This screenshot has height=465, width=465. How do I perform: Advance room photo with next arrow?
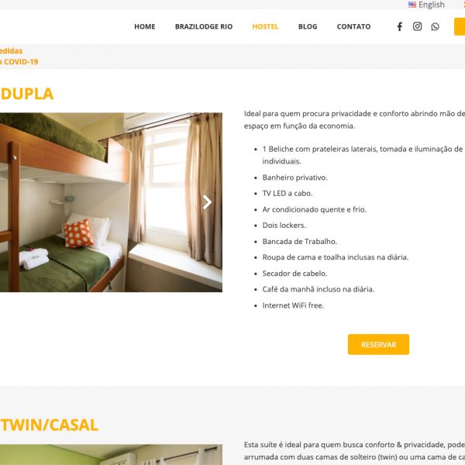coord(207,202)
